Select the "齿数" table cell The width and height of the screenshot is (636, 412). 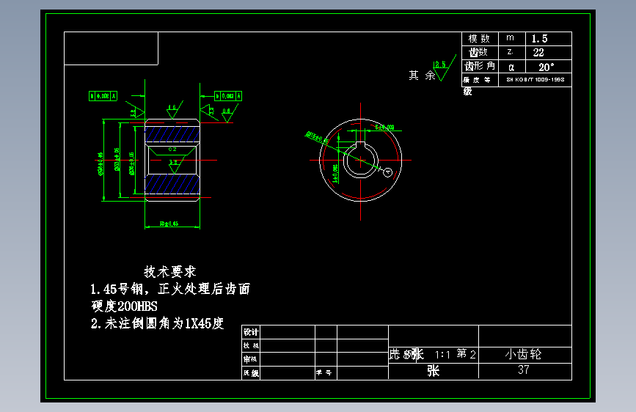coord(478,52)
